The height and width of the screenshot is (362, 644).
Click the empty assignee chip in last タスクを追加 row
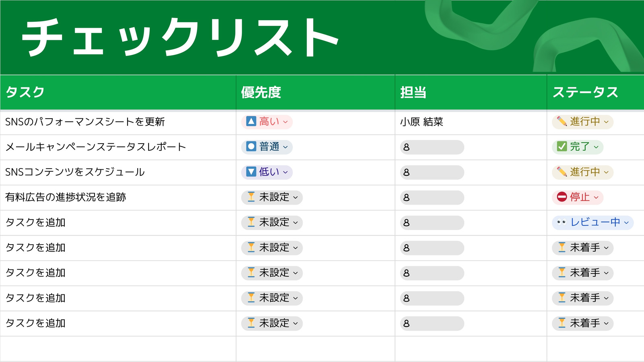click(x=432, y=323)
